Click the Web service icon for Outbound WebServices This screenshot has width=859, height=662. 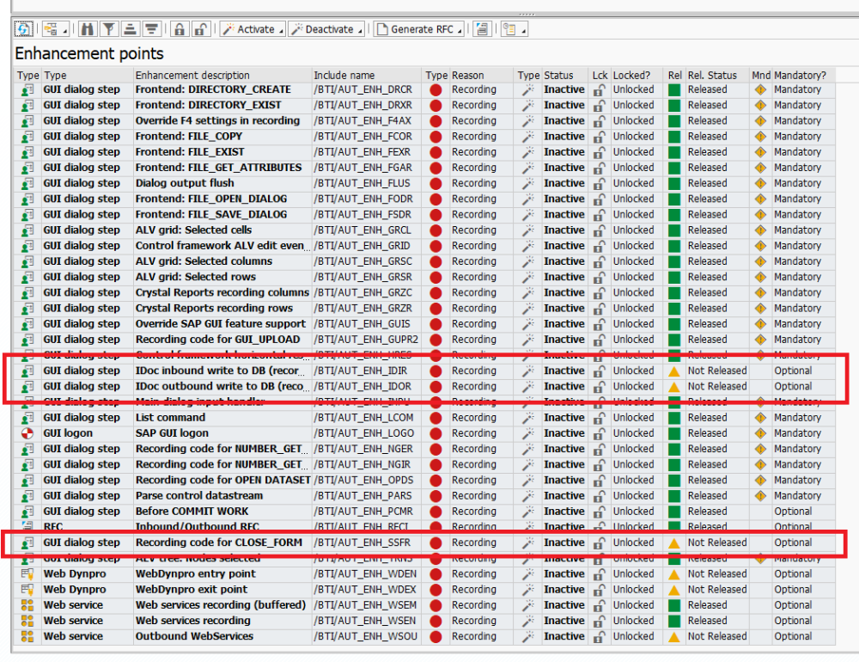tap(27, 636)
